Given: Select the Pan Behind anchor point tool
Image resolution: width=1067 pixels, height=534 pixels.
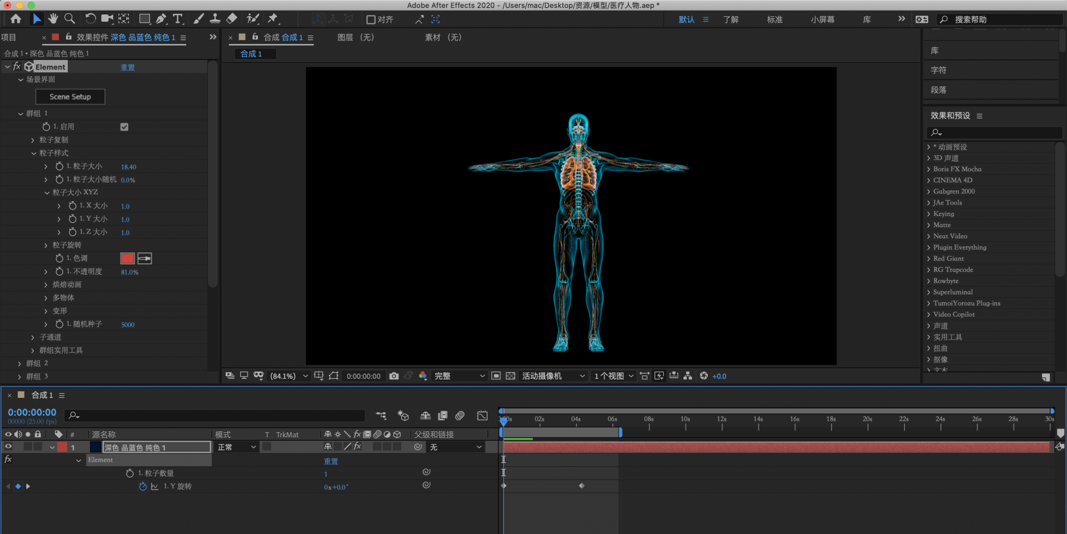Looking at the screenshot, I should click(x=124, y=19).
